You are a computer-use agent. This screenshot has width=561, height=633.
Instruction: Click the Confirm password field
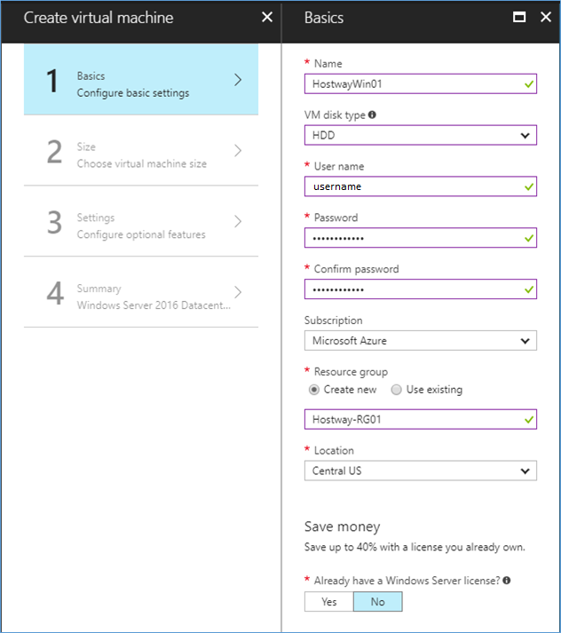pyautogui.click(x=421, y=289)
